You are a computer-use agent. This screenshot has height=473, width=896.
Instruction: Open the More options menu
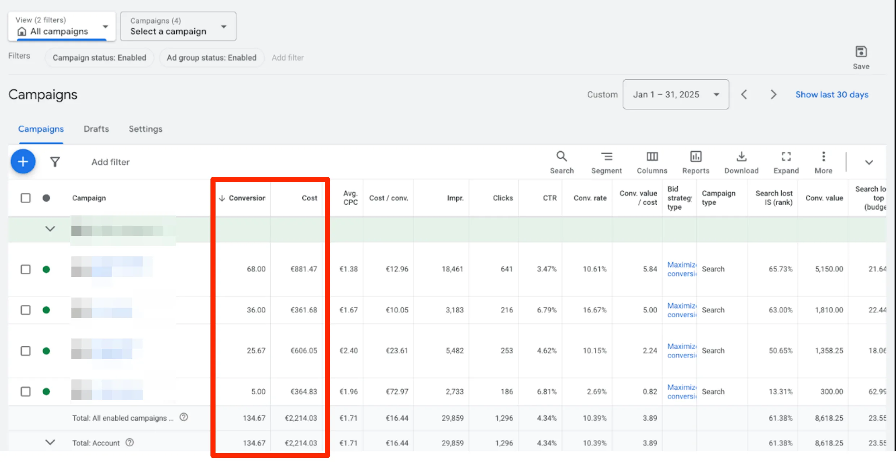pyautogui.click(x=823, y=162)
